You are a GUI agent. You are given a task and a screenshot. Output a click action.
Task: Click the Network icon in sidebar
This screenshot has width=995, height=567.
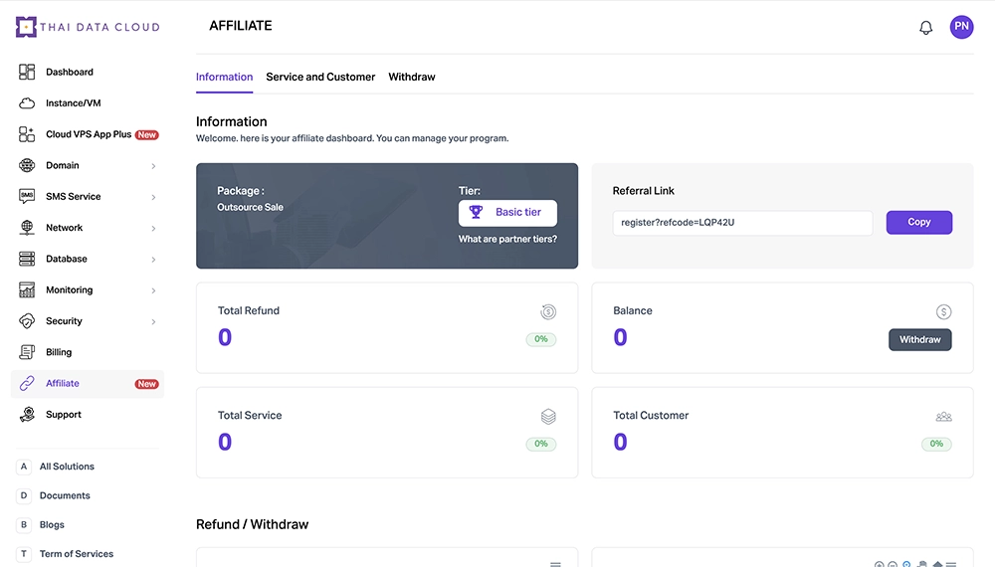coord(27,227)
